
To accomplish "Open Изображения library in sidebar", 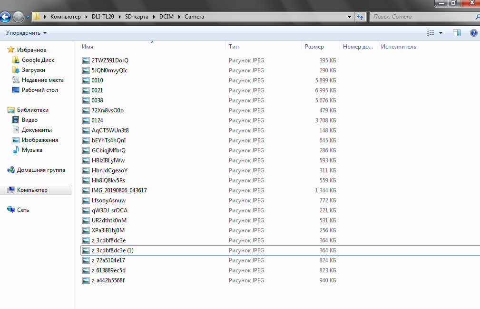I will point(39,140).
